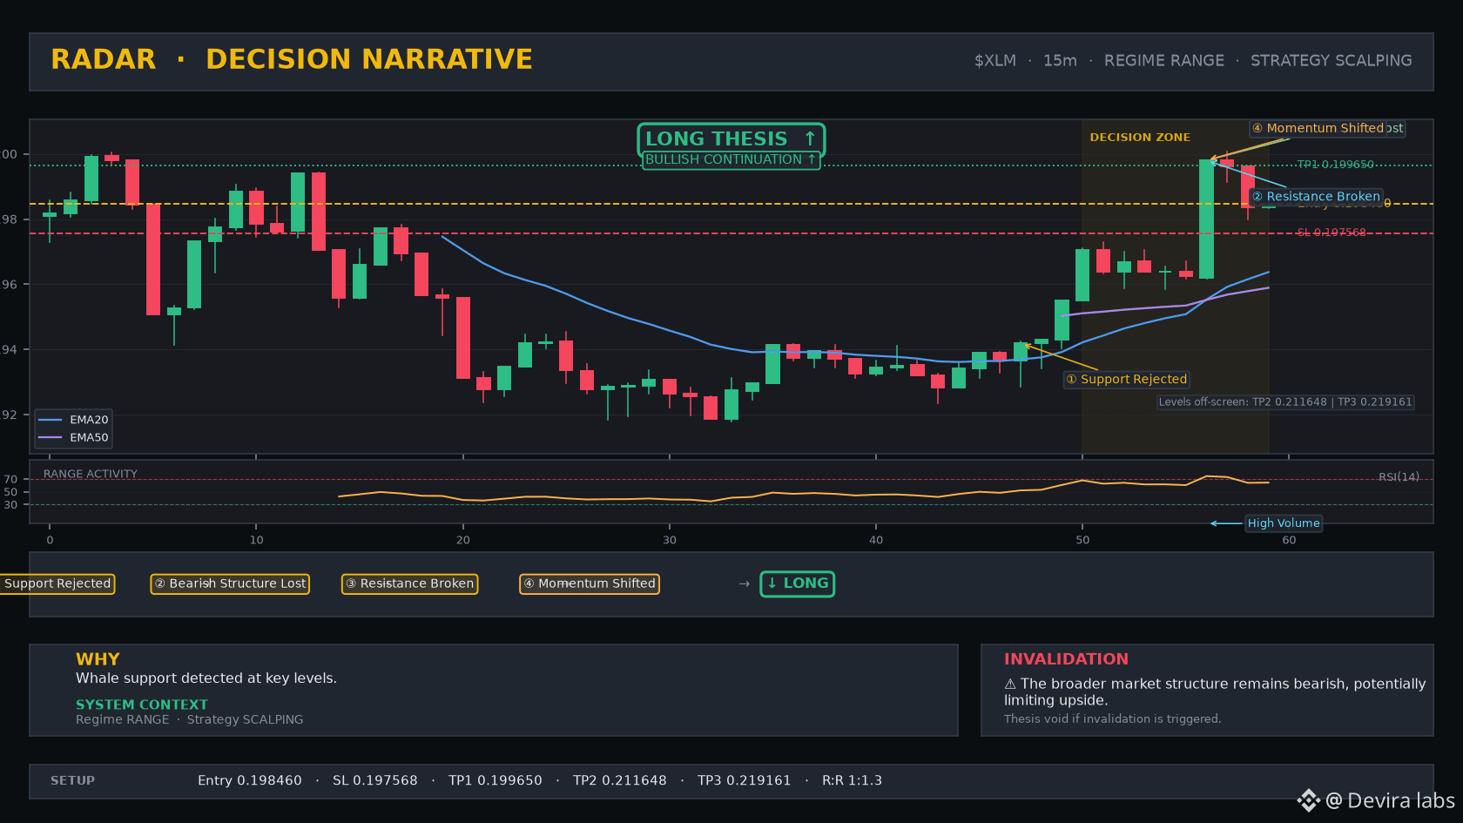Click the RADAR DECISION NARRATIVE title
This screenshot has width=1463, height=823.
(x=292, y=59)
